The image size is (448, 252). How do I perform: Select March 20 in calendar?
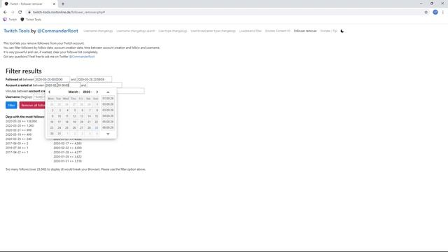click(x=81, y=122)
